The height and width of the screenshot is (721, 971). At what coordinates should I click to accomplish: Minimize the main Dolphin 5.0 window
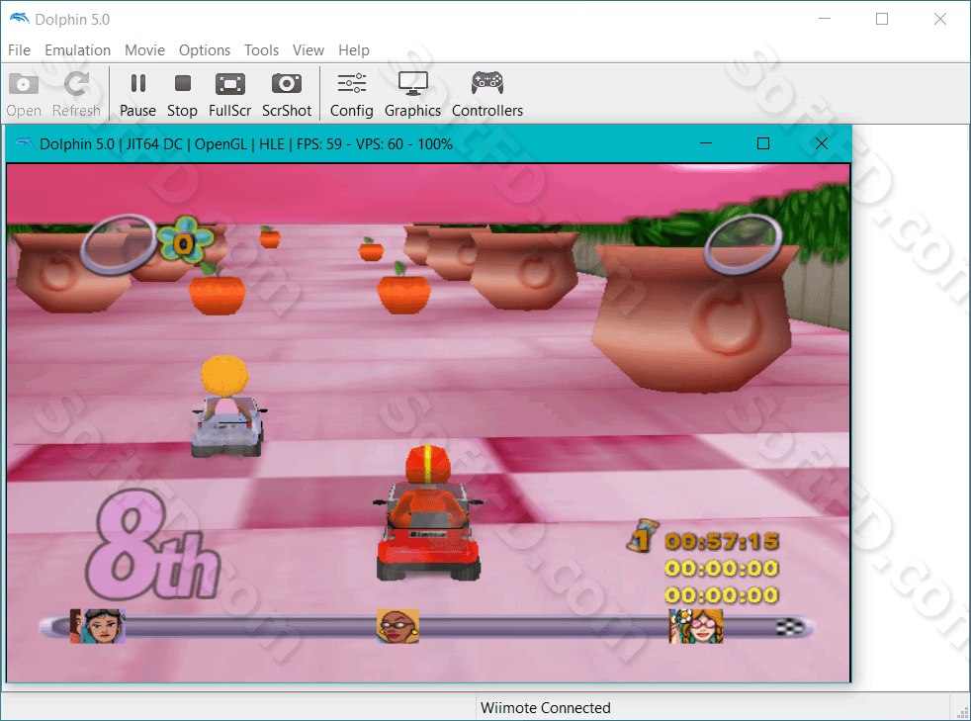[x=825, y=19]
